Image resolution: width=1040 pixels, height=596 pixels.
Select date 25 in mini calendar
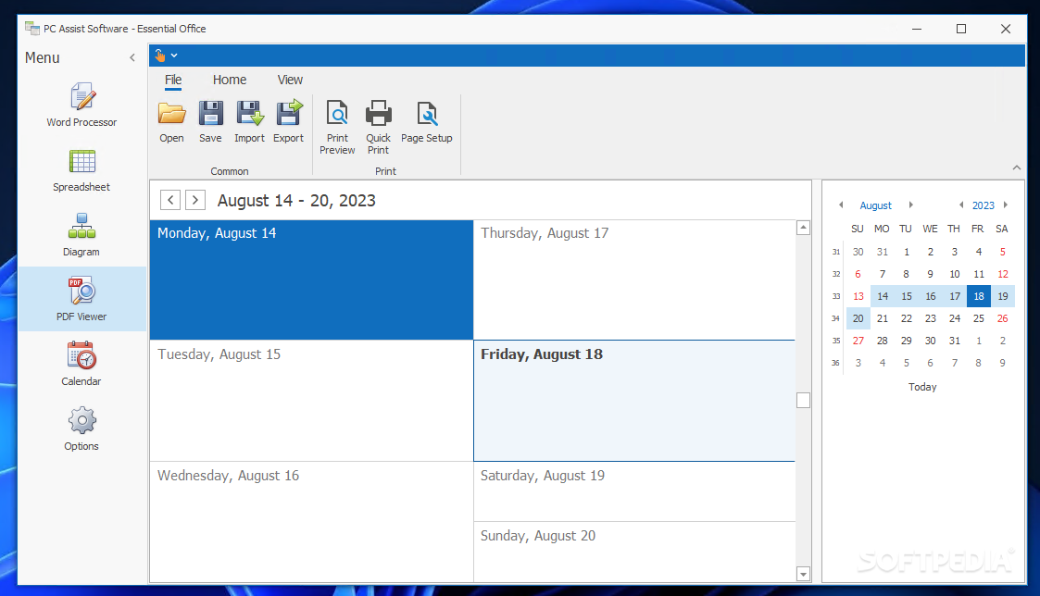coord(979,318)
